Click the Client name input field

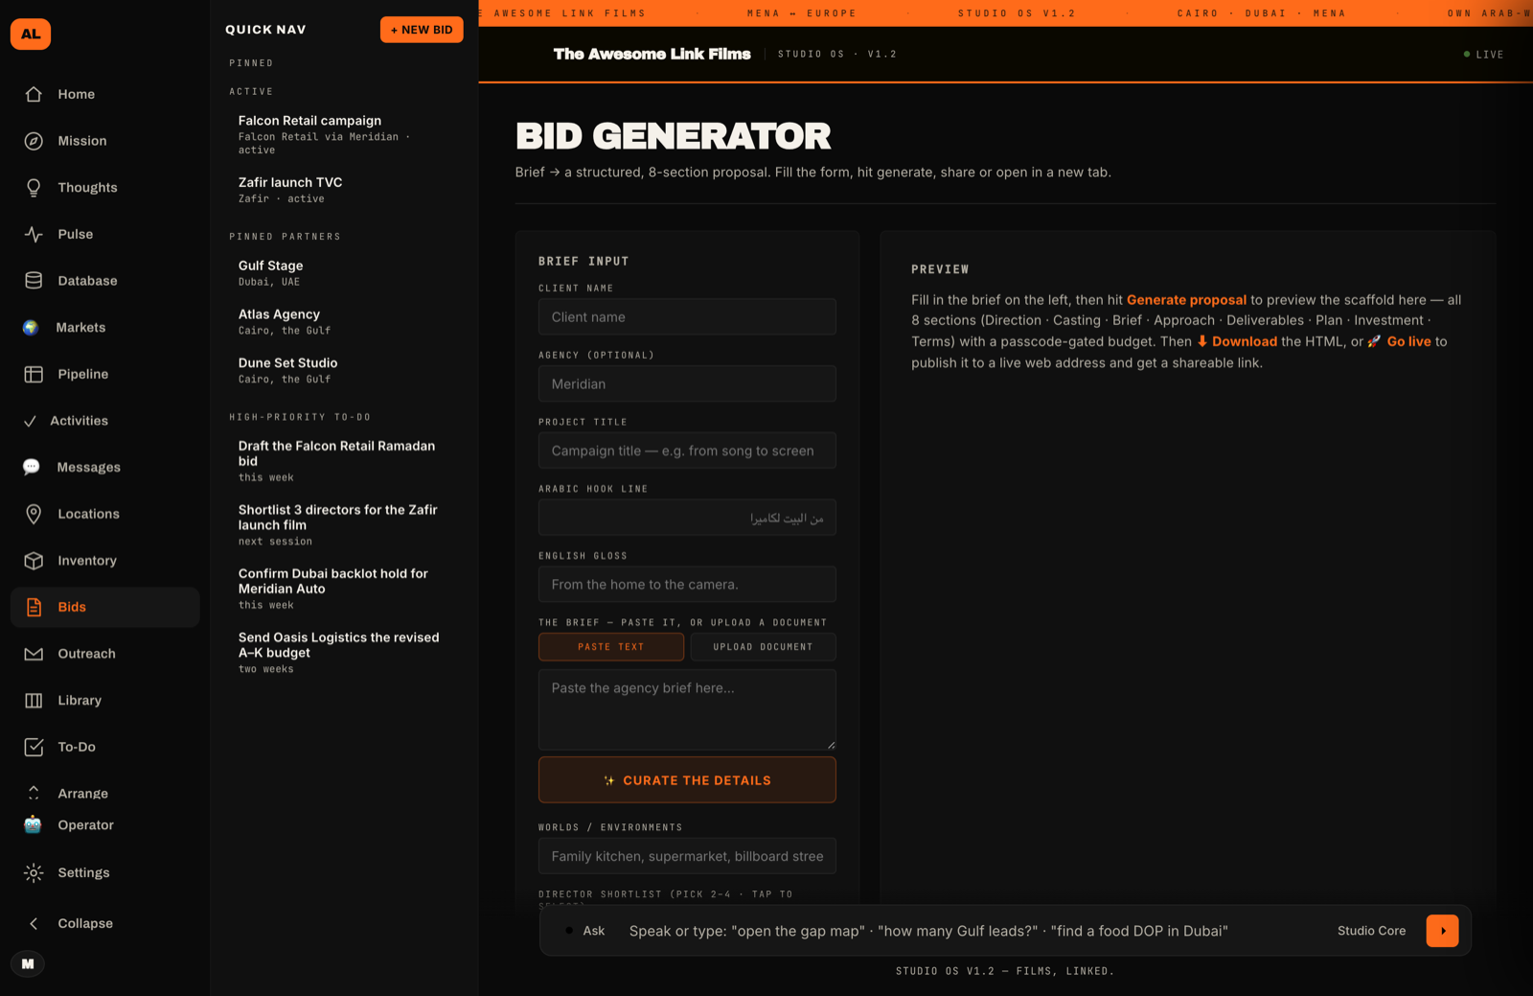(x=687, y=317)
